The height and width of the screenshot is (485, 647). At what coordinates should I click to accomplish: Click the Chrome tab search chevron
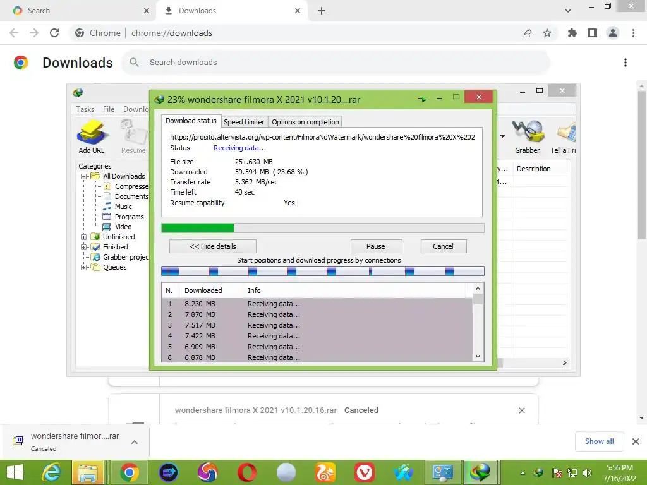568,11
